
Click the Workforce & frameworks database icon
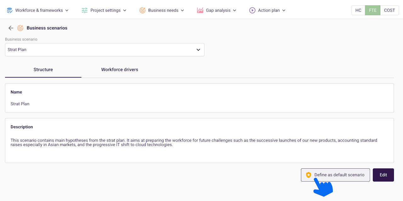click(x=9, y=10)
